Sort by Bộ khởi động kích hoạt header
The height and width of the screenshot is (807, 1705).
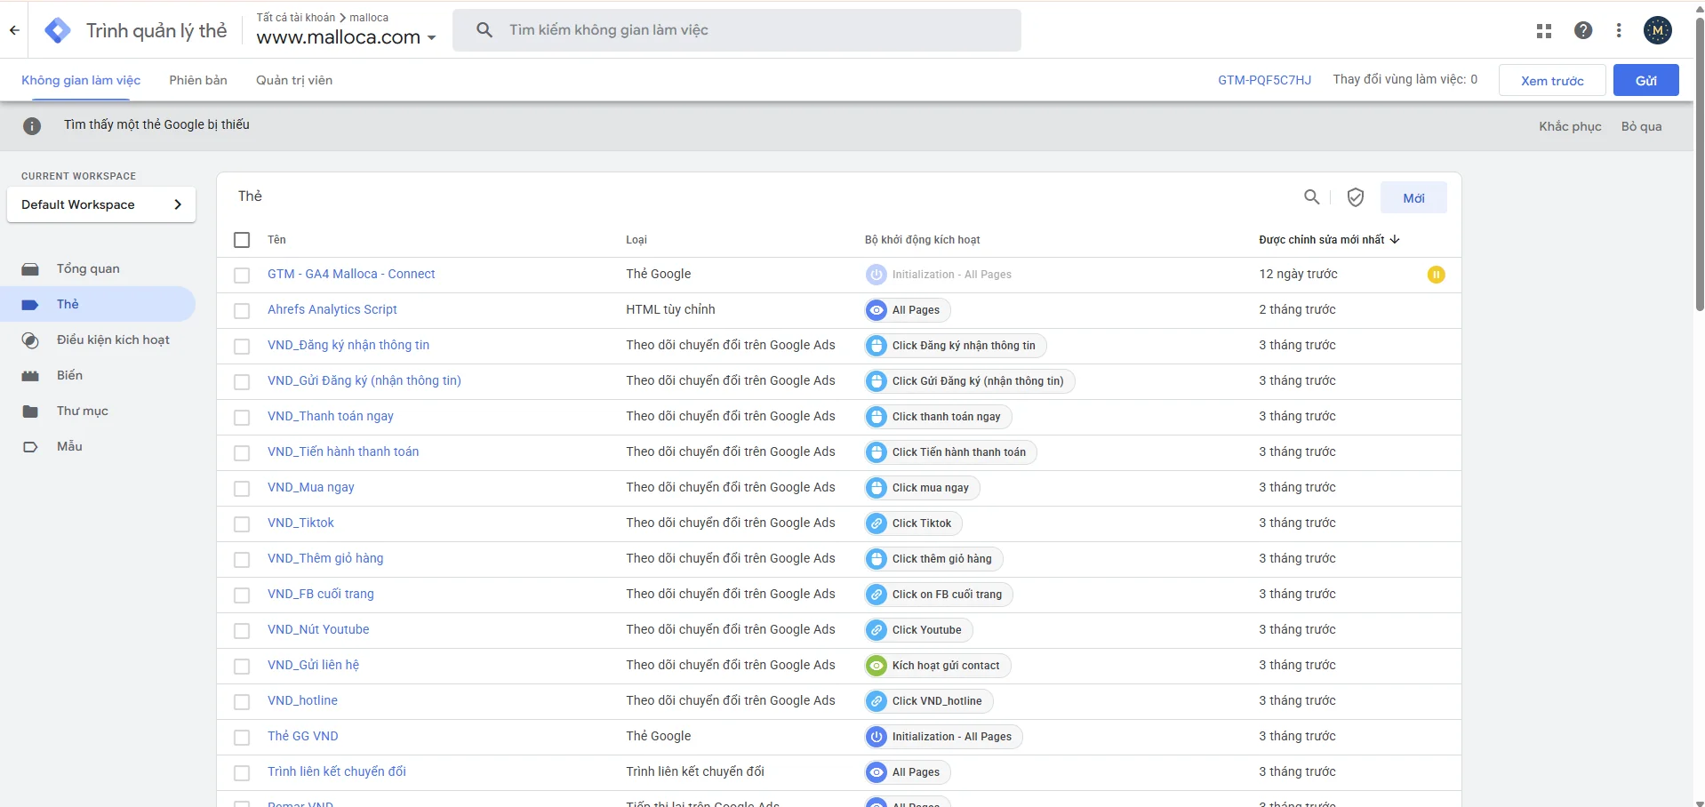(x=922, y=240)
